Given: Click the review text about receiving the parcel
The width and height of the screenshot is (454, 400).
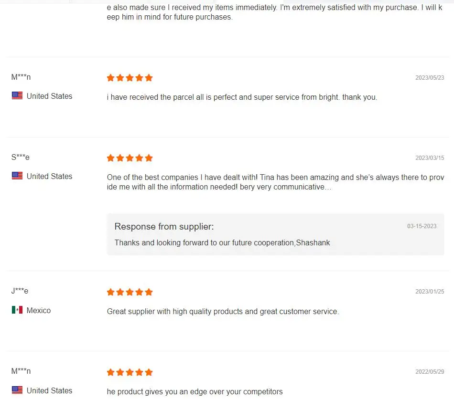Looking at the screenshot, I should (242, 97).
